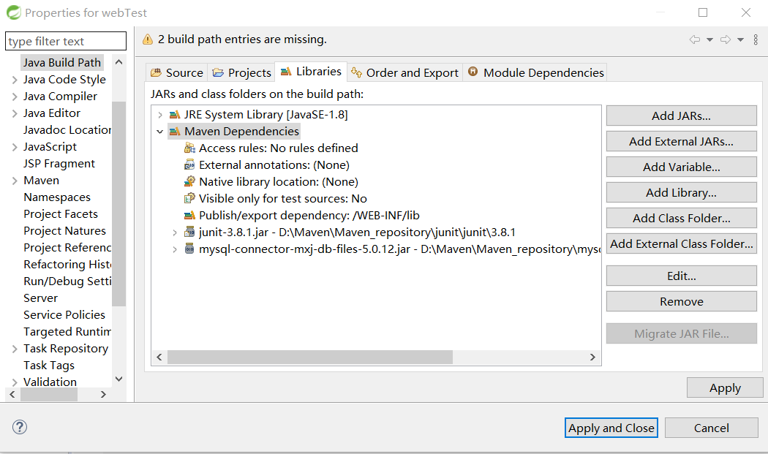
Task: Expand the Maven category
Action: (15, 181)
